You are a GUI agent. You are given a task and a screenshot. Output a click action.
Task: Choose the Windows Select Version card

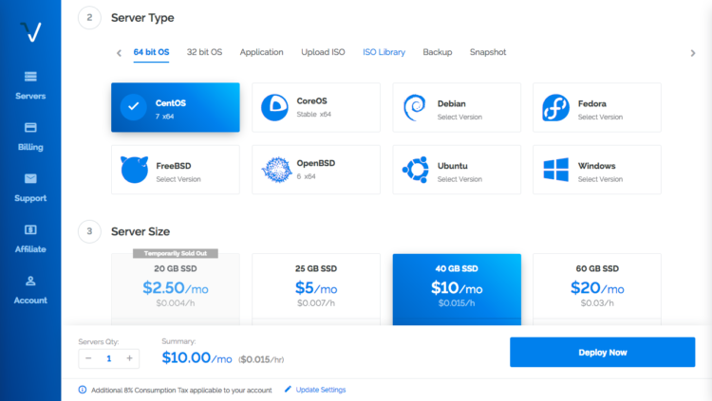click(x=597, y=170)
